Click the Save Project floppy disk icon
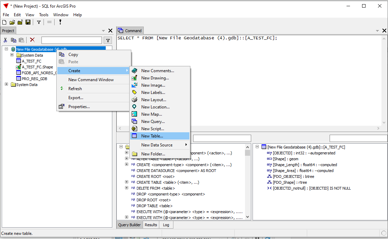 pyautogui.click(x=28, y=22)
